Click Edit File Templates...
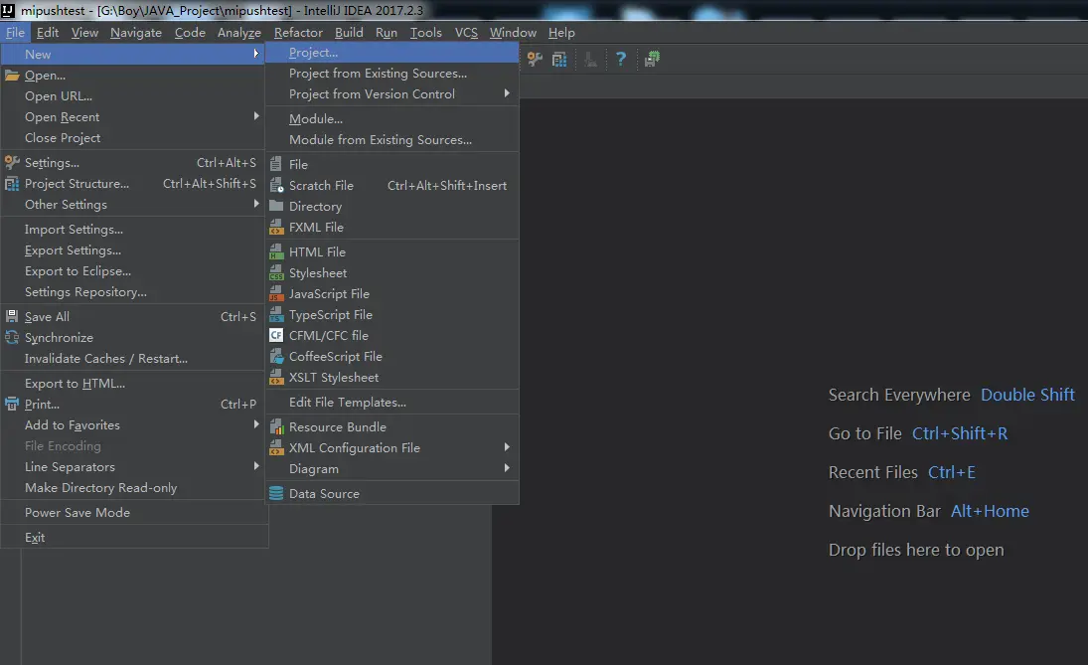Screen dimensions: 1088x665 click(392, 402)
